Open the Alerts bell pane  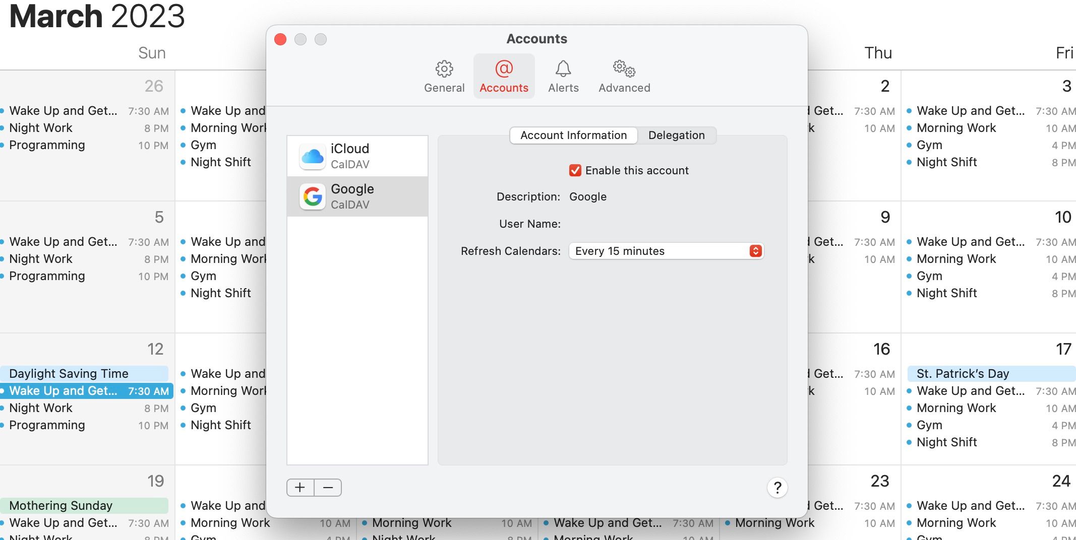click(563, 77)
